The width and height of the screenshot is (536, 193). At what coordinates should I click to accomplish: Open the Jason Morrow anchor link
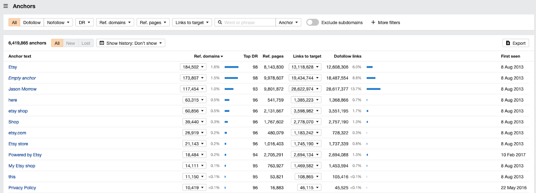[x=22, y=89]
